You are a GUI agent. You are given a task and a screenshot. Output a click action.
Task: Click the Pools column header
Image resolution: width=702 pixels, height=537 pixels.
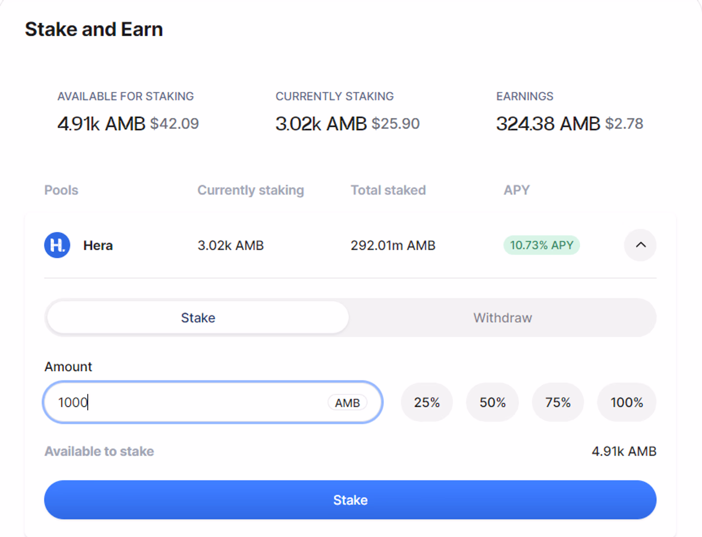coord(61,190)
